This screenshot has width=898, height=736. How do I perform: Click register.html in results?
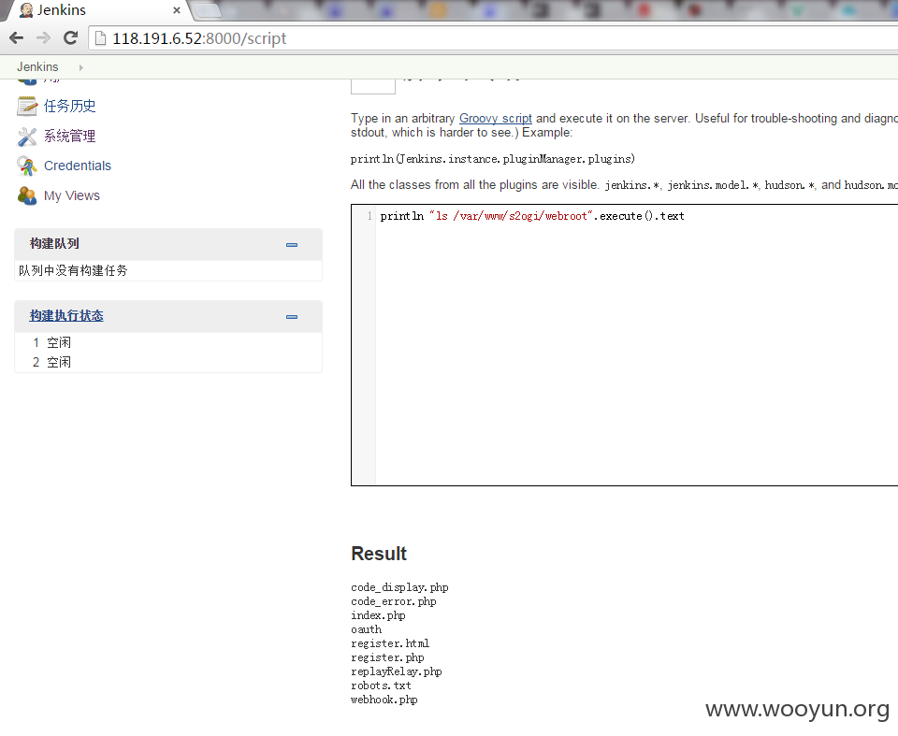[390, 643]
